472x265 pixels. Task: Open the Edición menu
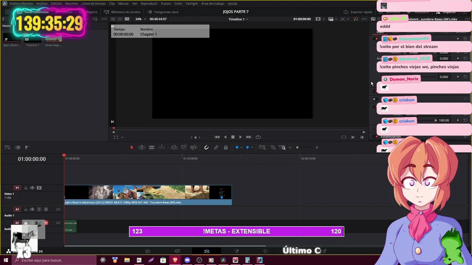56,3
